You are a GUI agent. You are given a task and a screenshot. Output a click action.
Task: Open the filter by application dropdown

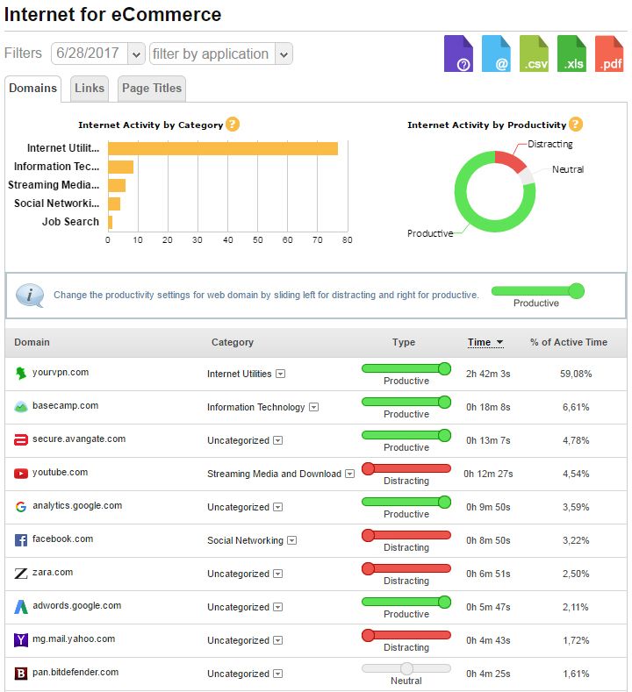click(284, 54)
